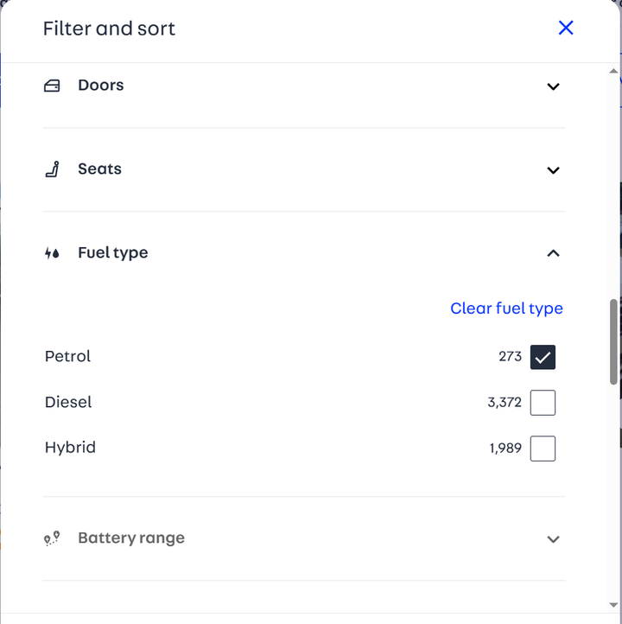The width and height of the screenshot is (622, 624).
Task: Expand the Doors section chevron
Action: [x=554, y=86]
